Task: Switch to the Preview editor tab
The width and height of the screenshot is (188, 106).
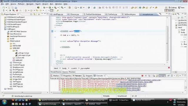Action: 72,72
